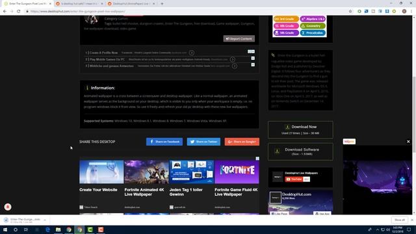The width and height of the screenshot is (416, 234).
Task: Open the green Camtasia icon on taskbar
Action: point(90,229)
